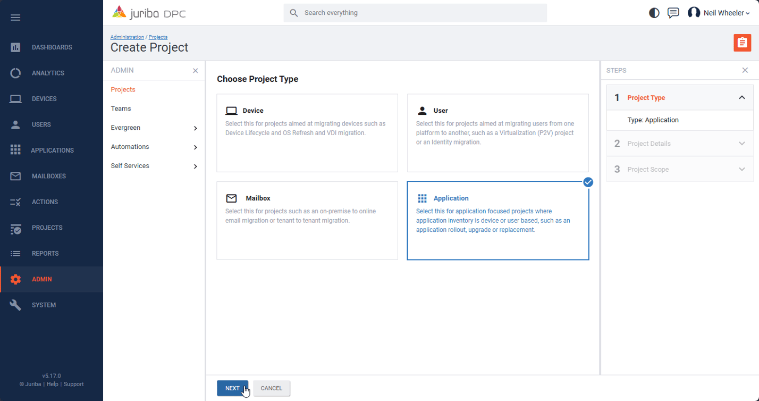The height and width of the screenshot is (401, 759).
Task: Toggle dark mode with the contrast icon
Action: click(654, 12)
